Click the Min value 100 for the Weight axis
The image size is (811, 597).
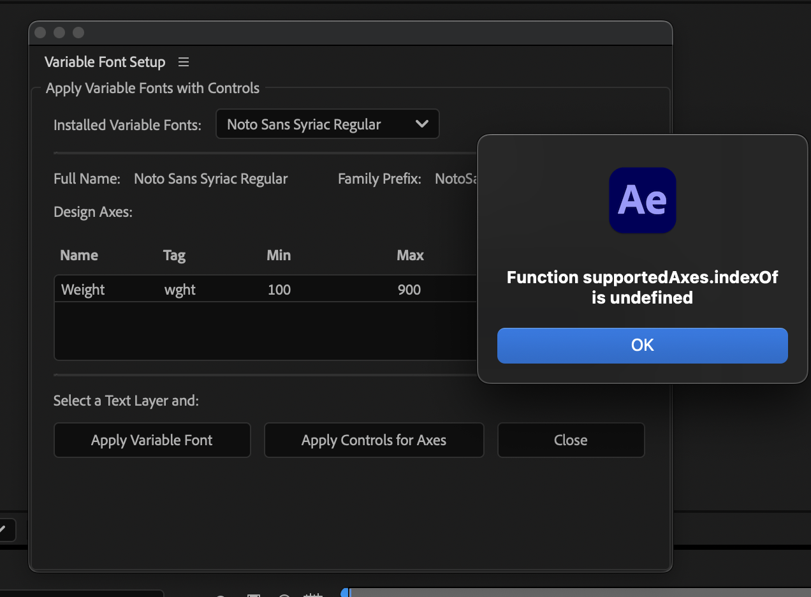[279, 290]
